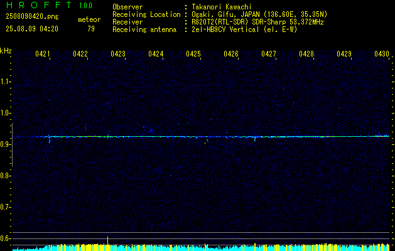Click the HROFFT title text
The width and height of the screenshot is (395, 251).
pyautogui.click(x=39, y=5)
